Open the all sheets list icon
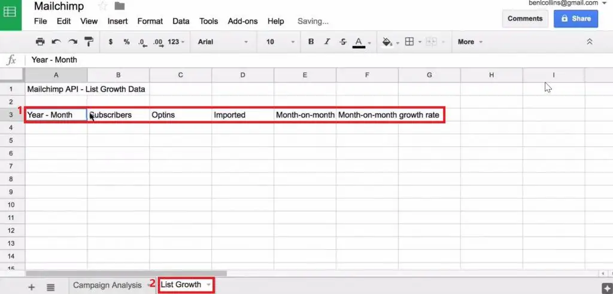The image size is (613, 294). [50, 287]
